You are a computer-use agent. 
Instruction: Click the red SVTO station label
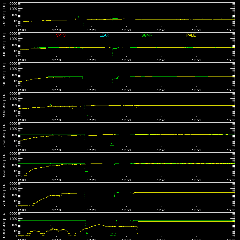(61, 35)
